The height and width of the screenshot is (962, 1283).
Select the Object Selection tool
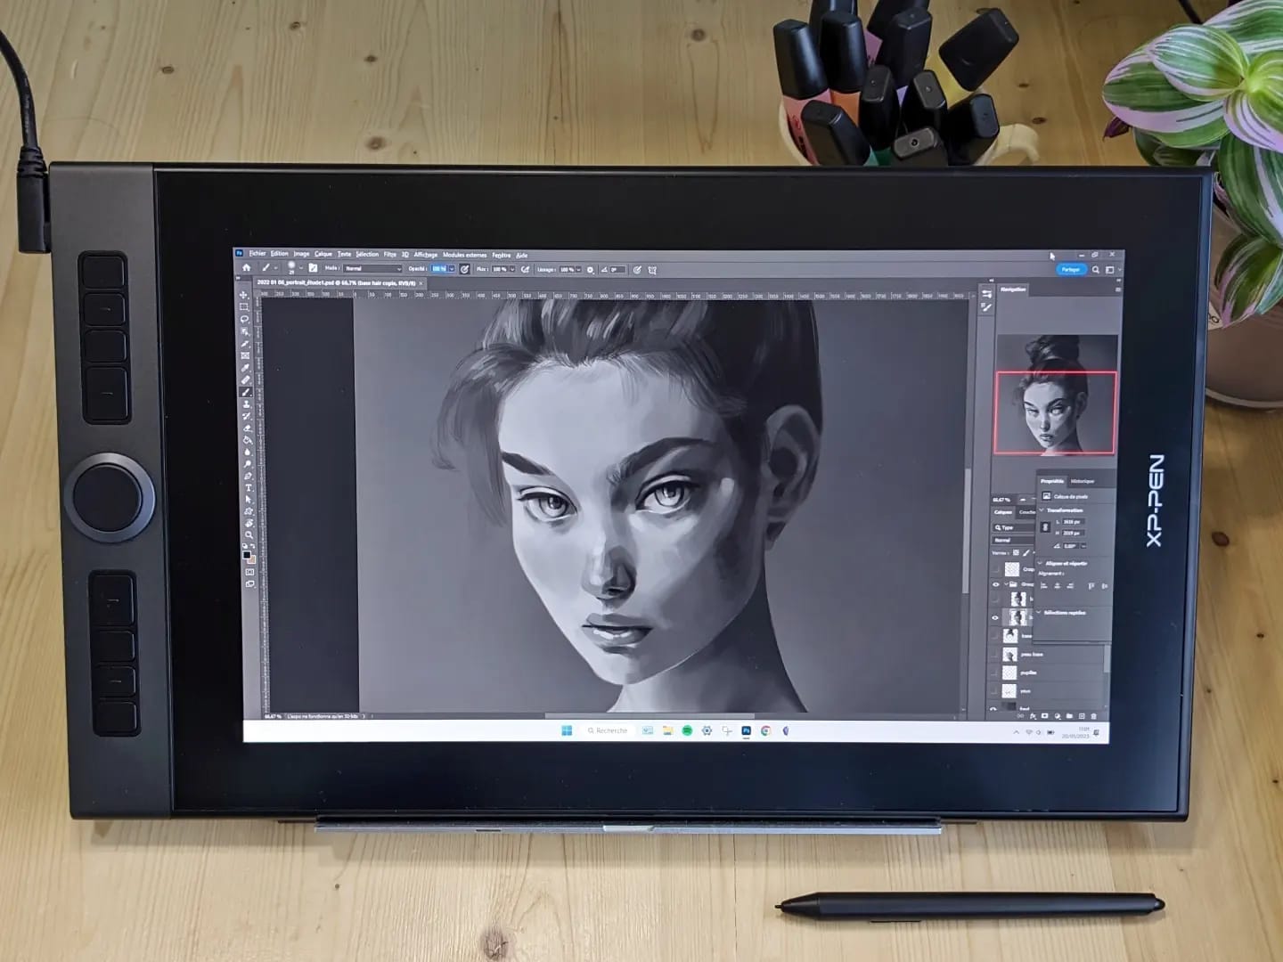(244, 331)
